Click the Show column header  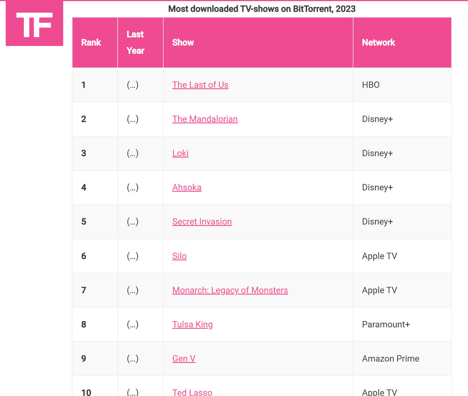click(x=183, y=42)
